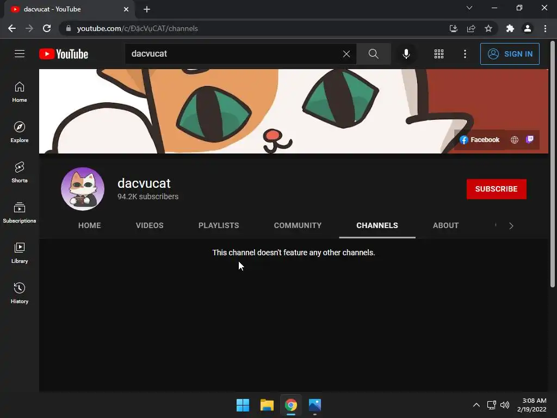Open the YouTube apps grid

coord(439,54)
